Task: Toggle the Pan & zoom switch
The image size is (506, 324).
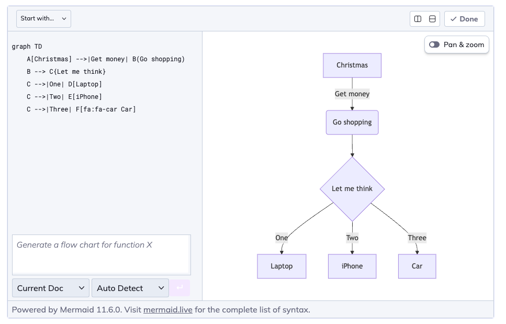Action: click(434, 45)
